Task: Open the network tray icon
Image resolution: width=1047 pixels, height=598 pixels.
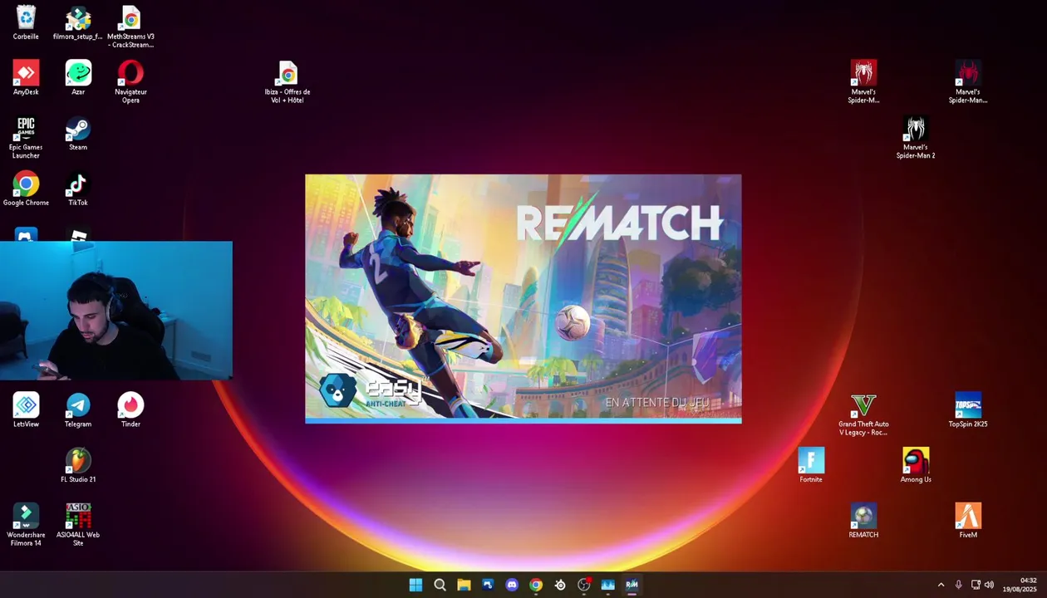Action: [976, 585]
